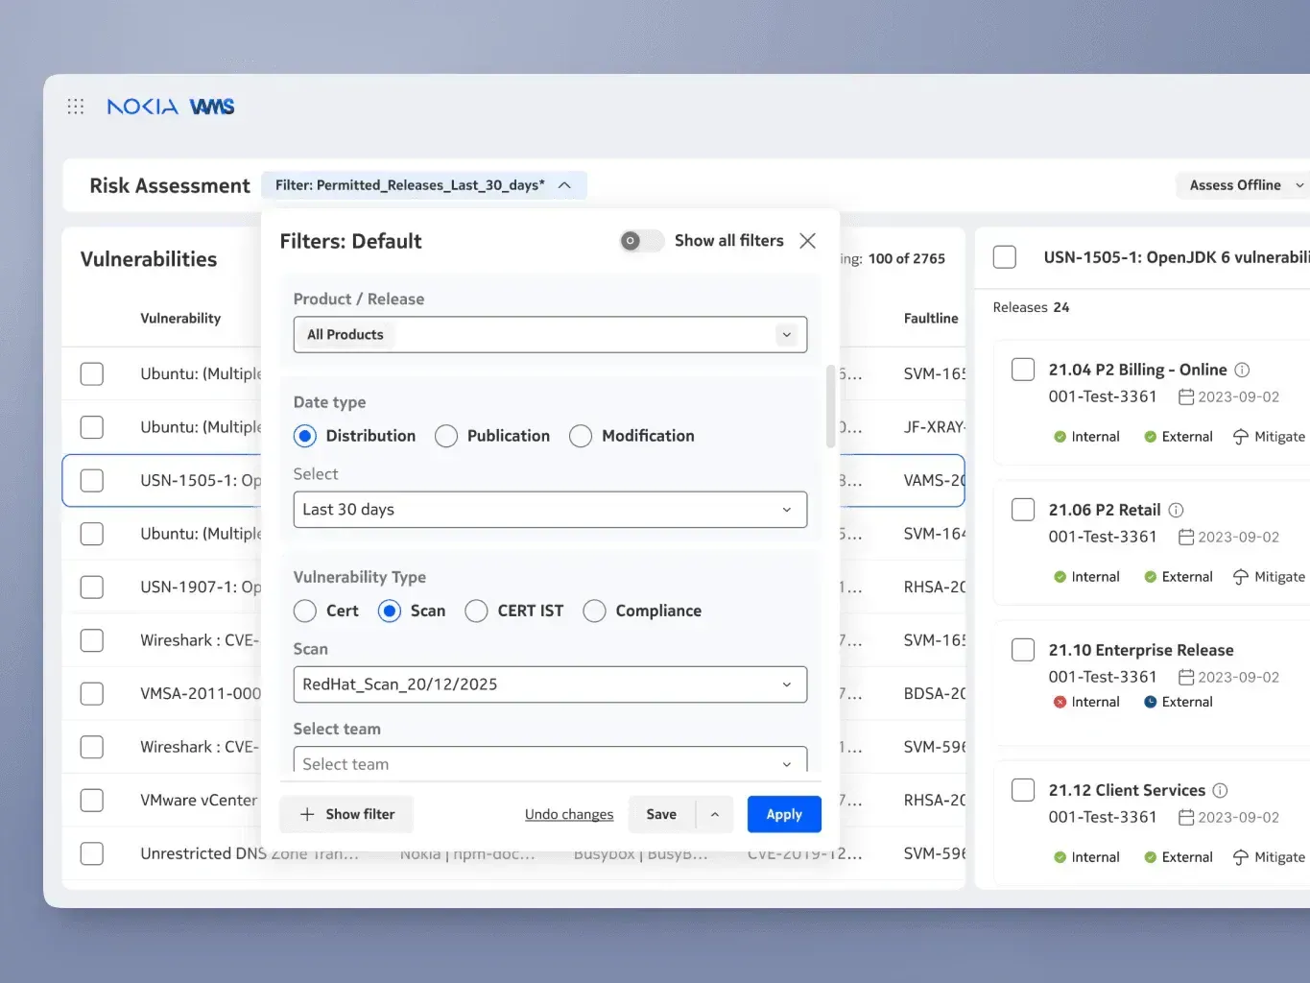Screen dimensions: 1310x983
Task: Choose CERT IST vulnerability type
Action: coord(476,611)
